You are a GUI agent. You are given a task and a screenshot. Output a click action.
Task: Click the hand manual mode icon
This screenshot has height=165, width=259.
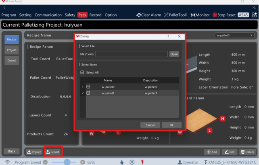[122, 162]
